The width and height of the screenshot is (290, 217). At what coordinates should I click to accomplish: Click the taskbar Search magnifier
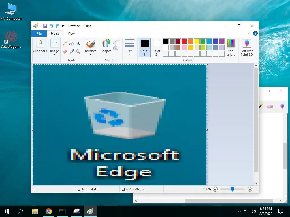[x=20, y=211]
